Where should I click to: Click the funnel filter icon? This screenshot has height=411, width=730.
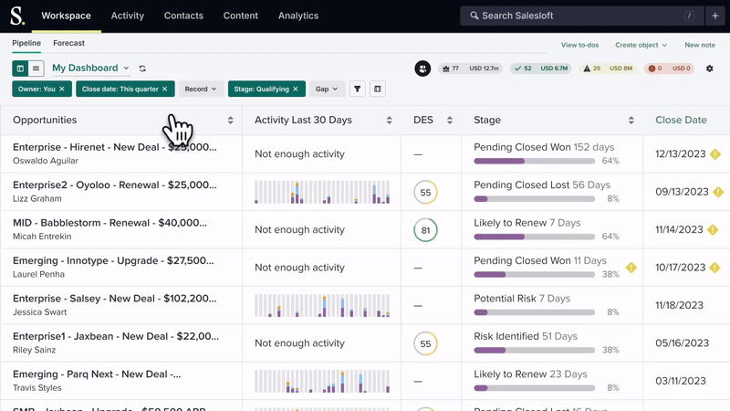click(x=357, y=89)
